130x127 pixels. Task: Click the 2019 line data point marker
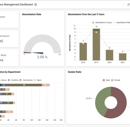point(96,32)
